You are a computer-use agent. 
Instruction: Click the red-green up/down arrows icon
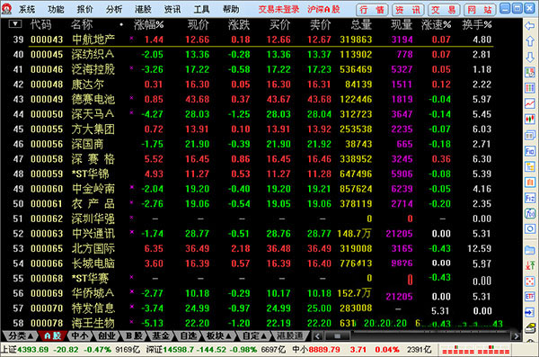point(530,265)
